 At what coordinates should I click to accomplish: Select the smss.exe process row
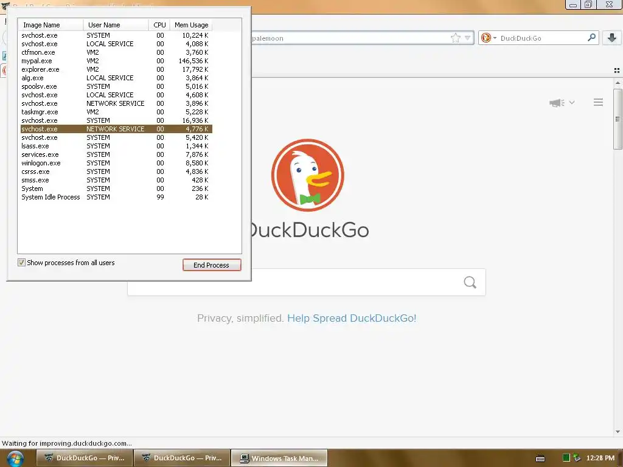[116, 180]
